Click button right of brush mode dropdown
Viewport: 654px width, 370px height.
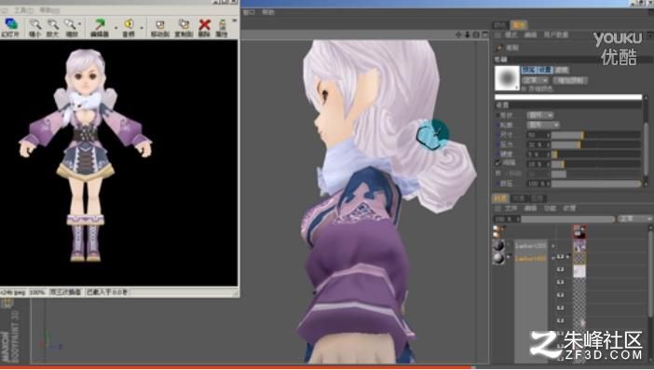pyautogui.click(x=570, y=79)
